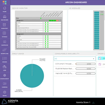This screenshot has width=105, height=105.
Task: Select the Shuttle 1 device row
Action: [x=39, y=22]
